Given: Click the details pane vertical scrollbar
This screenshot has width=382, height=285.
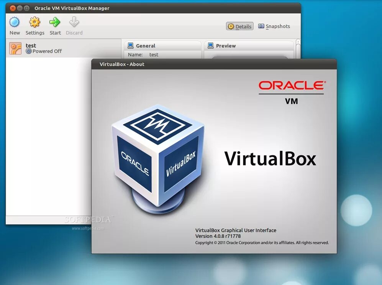Looking at the screenshot, I should [x=298, y=49].
